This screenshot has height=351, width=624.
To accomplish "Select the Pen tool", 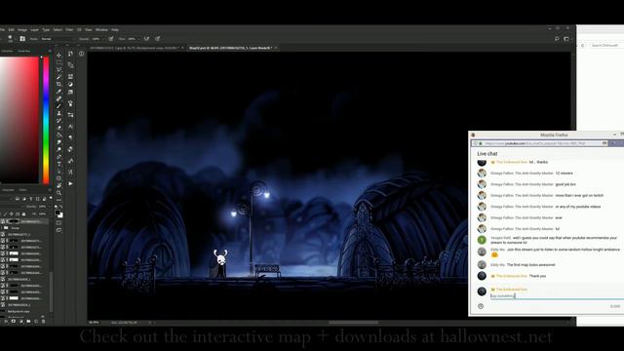I will 58,157.
